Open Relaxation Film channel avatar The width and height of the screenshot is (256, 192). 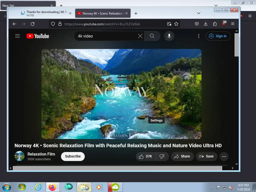click(x=19, y=156)
